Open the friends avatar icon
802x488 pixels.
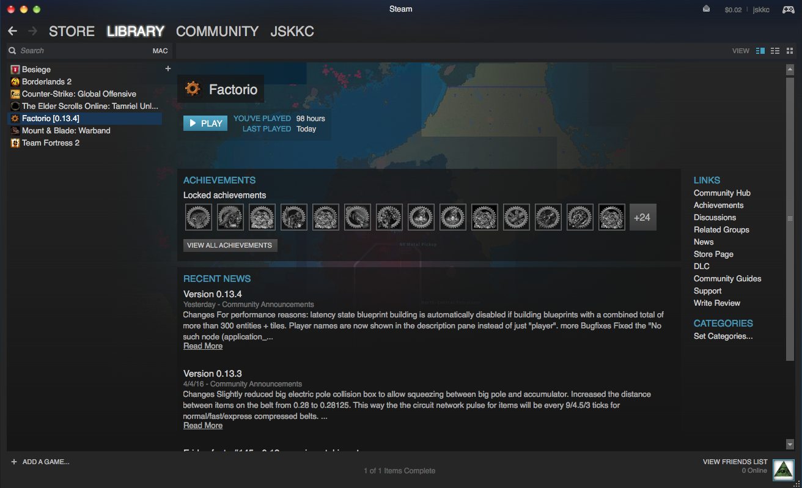click(783, 470)
